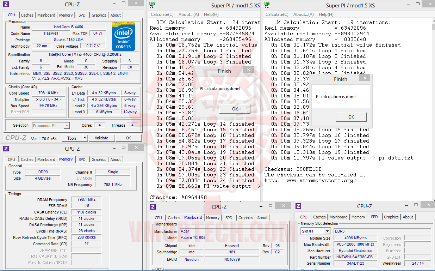Click OK in the 32M Finish dialog
This screenshot has height=271, width=435.
tap(235, 109)
